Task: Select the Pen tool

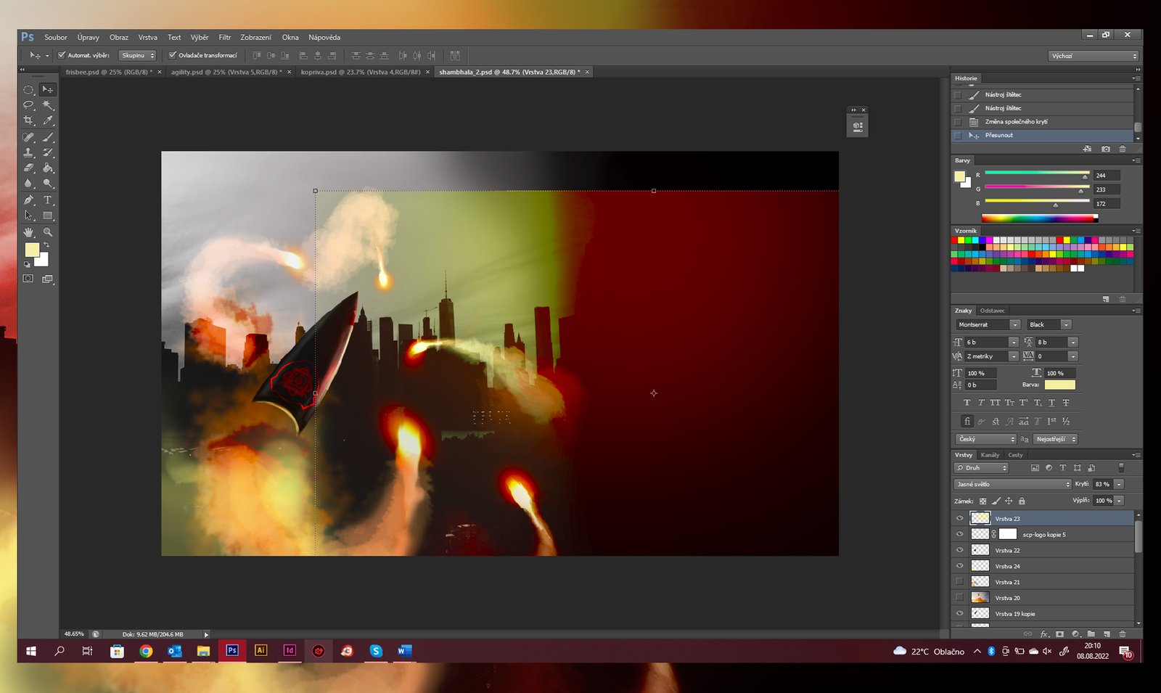Action: coord(28,200)
